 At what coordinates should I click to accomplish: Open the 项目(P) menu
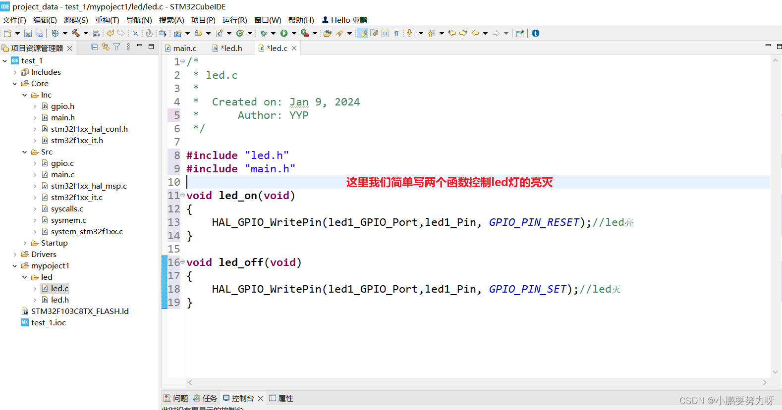pyautogui.click(x=203, y=20)
